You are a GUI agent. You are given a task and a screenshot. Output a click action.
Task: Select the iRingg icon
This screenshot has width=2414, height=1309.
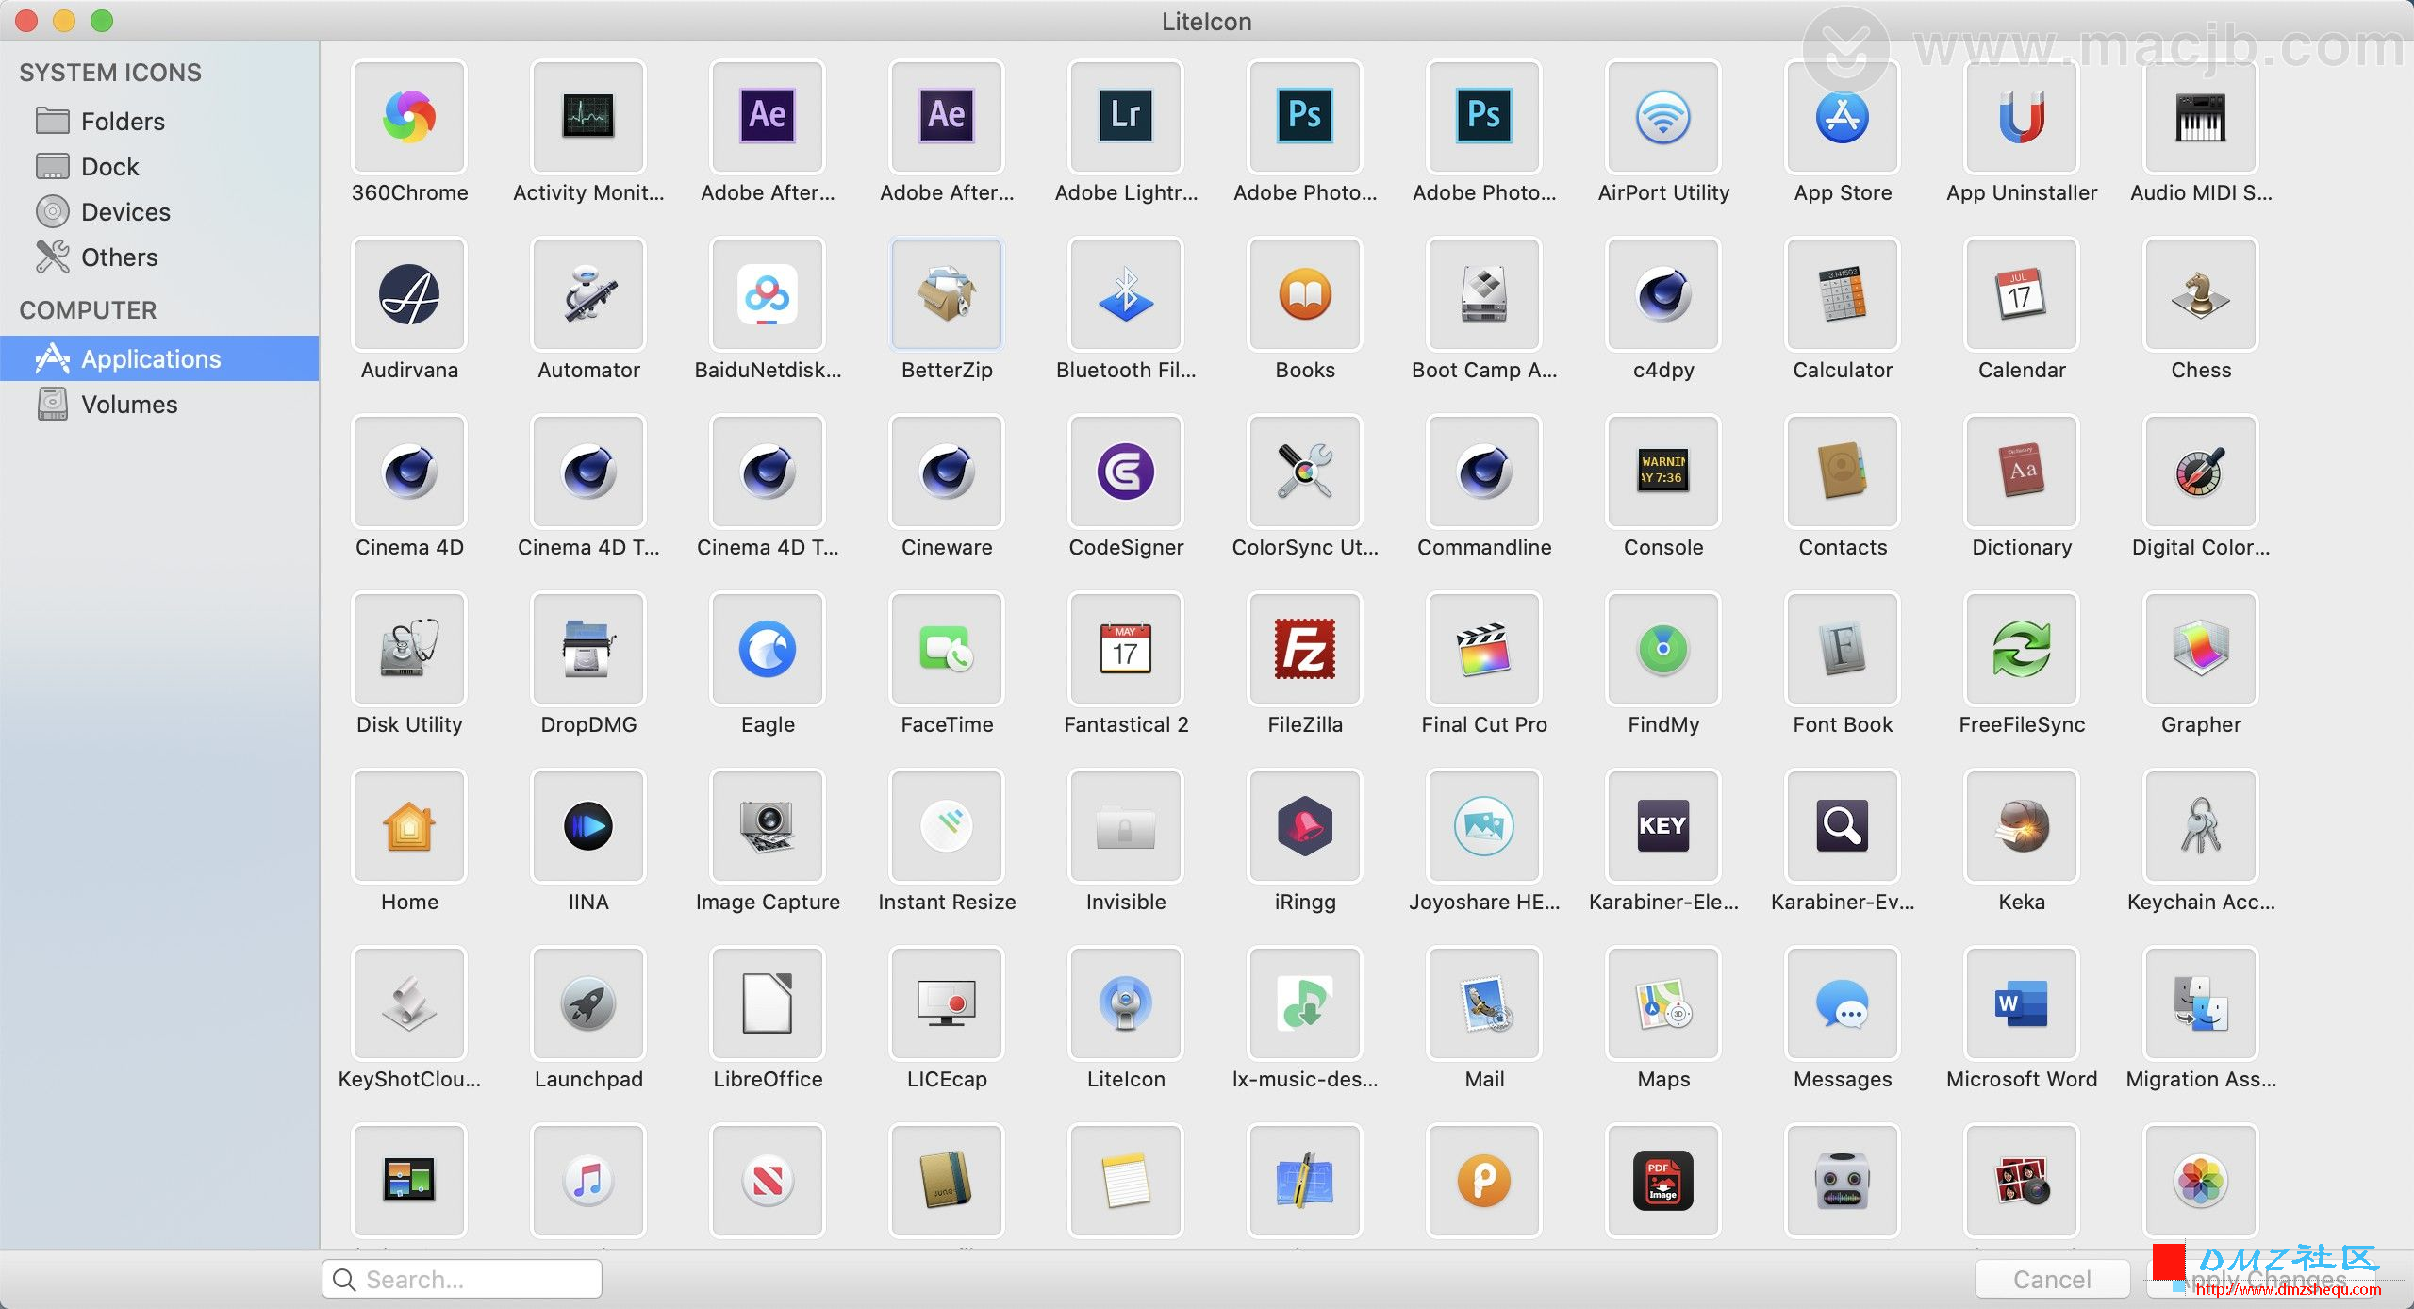click(x=1305, y=826)
